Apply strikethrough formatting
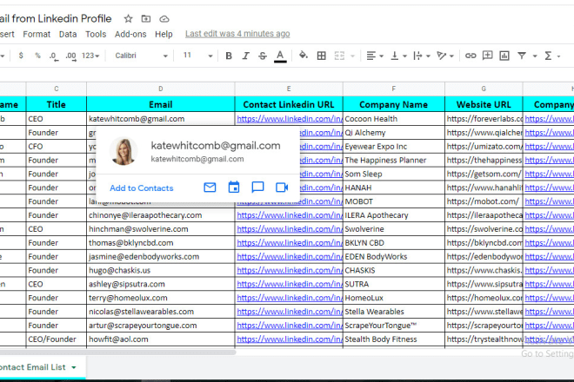Screen dimensions: 574x382 (x=263, y=56)
